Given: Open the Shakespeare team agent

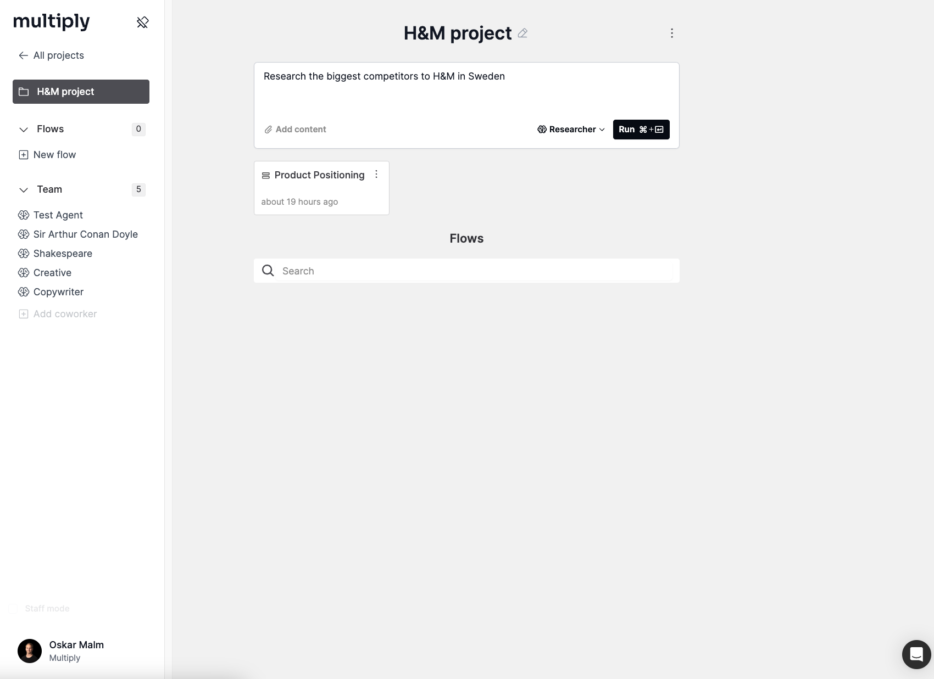Looking at the screenshot, I should pos(63,254).
